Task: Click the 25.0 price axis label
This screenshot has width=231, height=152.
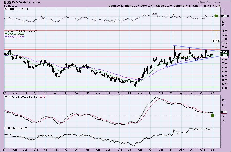Action: [224, 63]
